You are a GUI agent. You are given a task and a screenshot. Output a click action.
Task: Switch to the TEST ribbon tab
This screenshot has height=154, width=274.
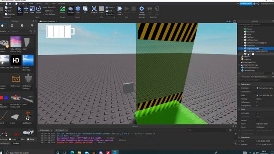tap(47, 3)
